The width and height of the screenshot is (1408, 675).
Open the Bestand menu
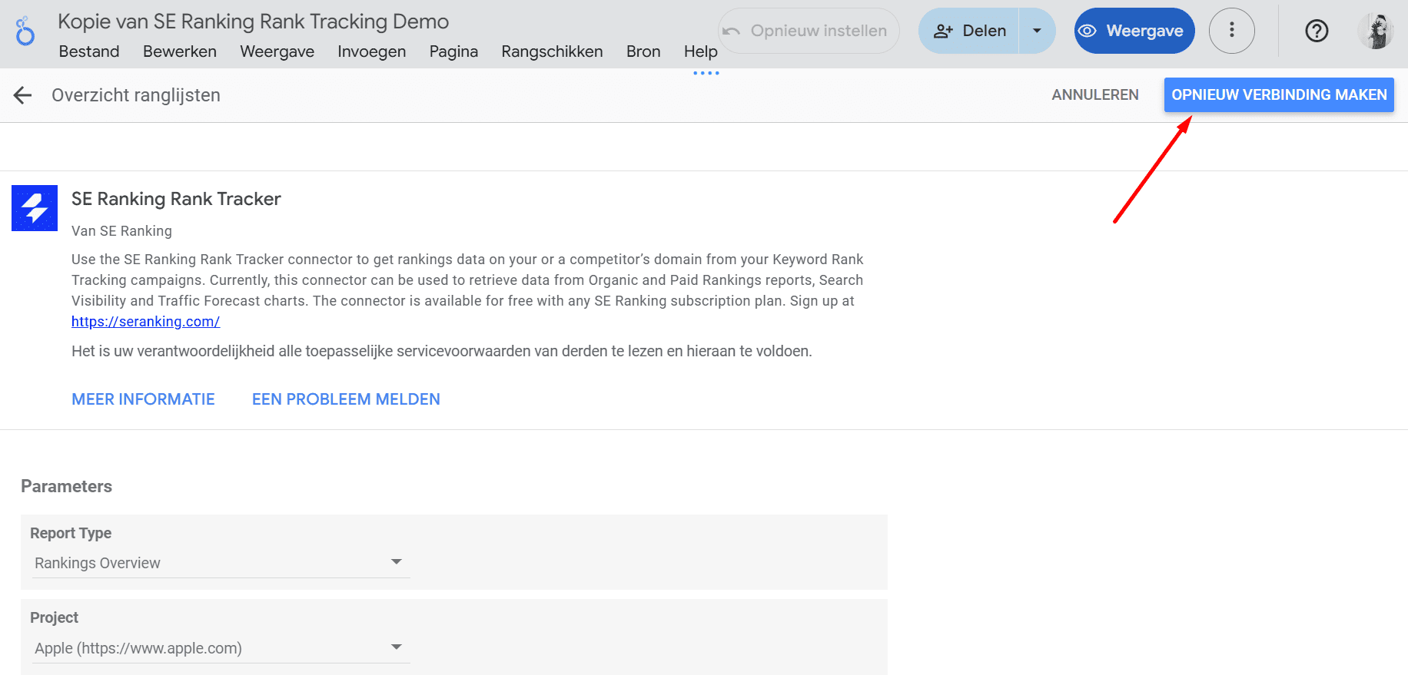point(89,51)
